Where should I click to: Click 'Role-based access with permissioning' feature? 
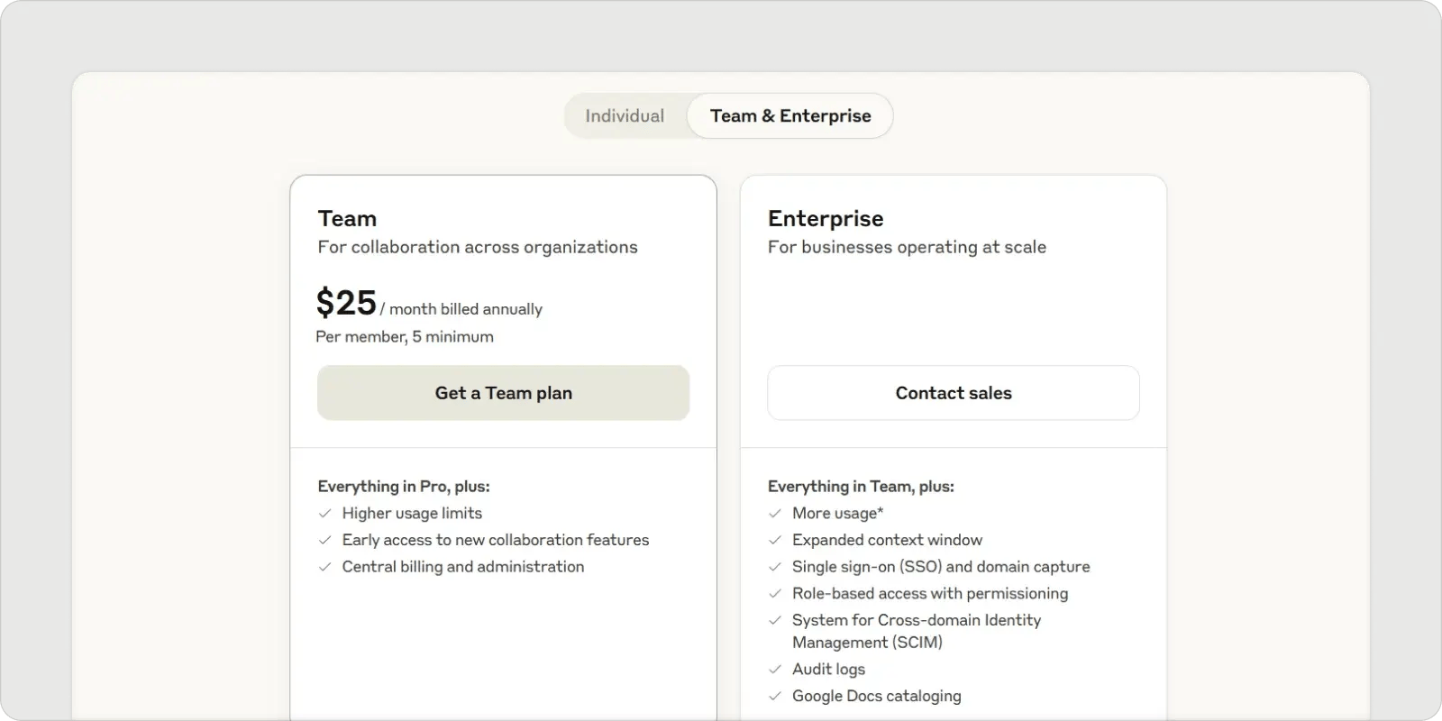click(930, 594)
